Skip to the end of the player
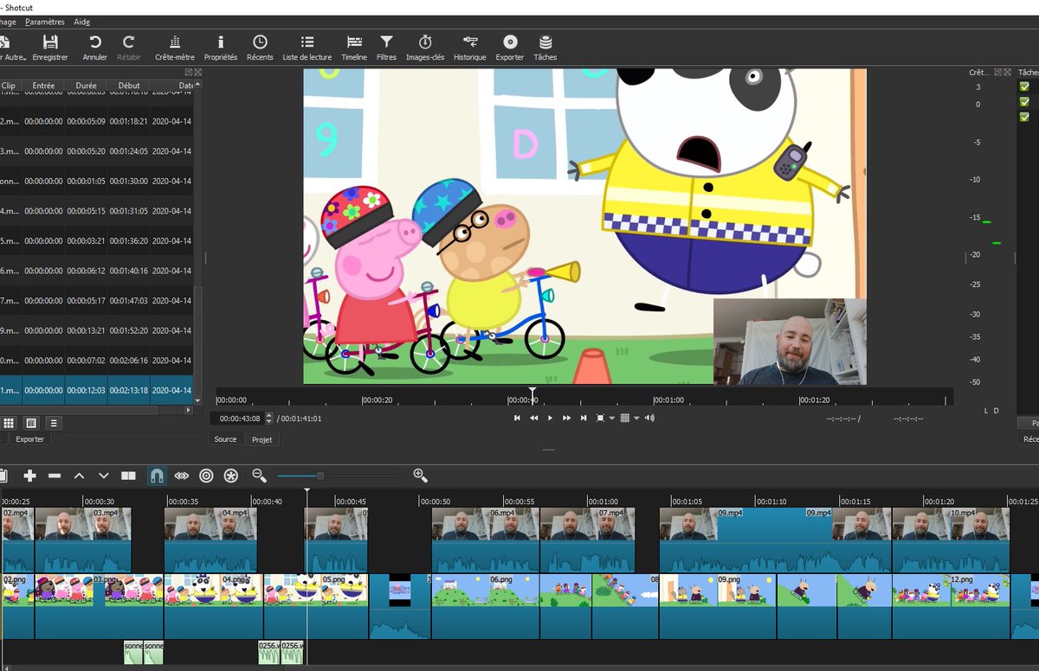The height and width of the screenshot is (671, 1039). pyautogui.click(x=584, y=418)
